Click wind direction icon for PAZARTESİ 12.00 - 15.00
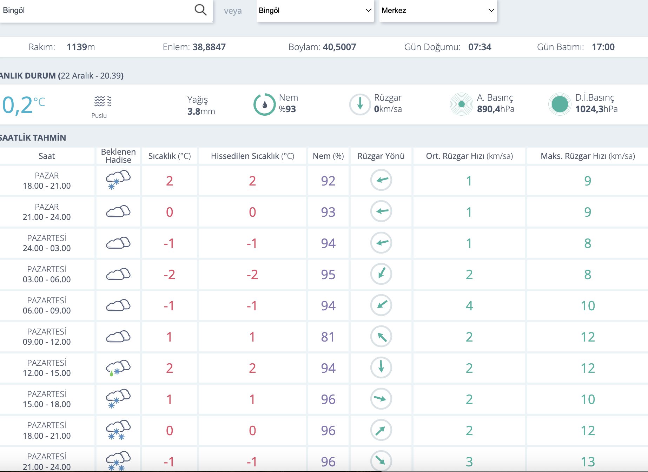The height and width of the screenshot is (472, 648). (x=381, y=368)
